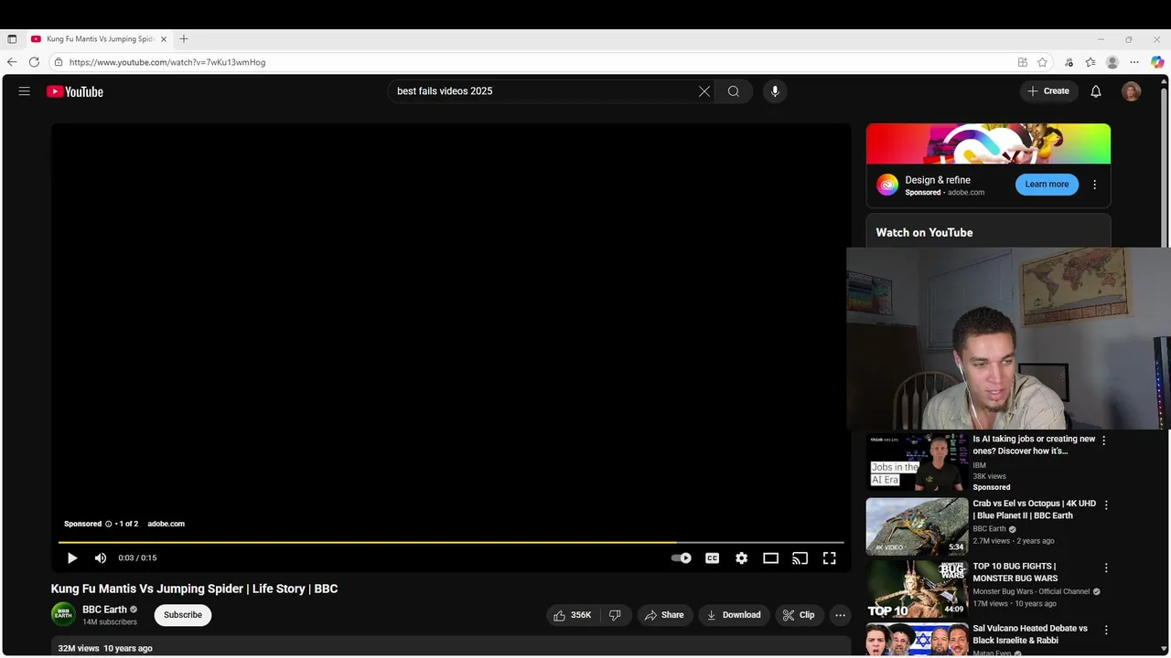Viewport: 1171px width, 658px height.
Task: Open options for Crab vs Eel video
Action: (x=1106, y=505)
